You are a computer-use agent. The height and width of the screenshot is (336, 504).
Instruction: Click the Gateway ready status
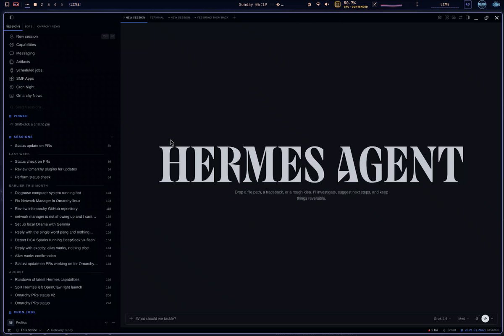(x=60, y=330)
